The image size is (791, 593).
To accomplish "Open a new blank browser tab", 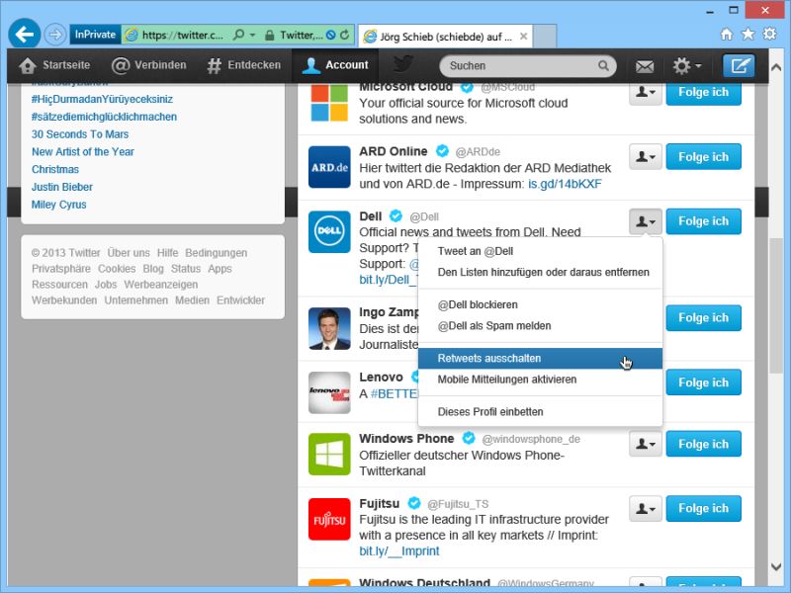I will pyautogui.click(x=545, y=37).
